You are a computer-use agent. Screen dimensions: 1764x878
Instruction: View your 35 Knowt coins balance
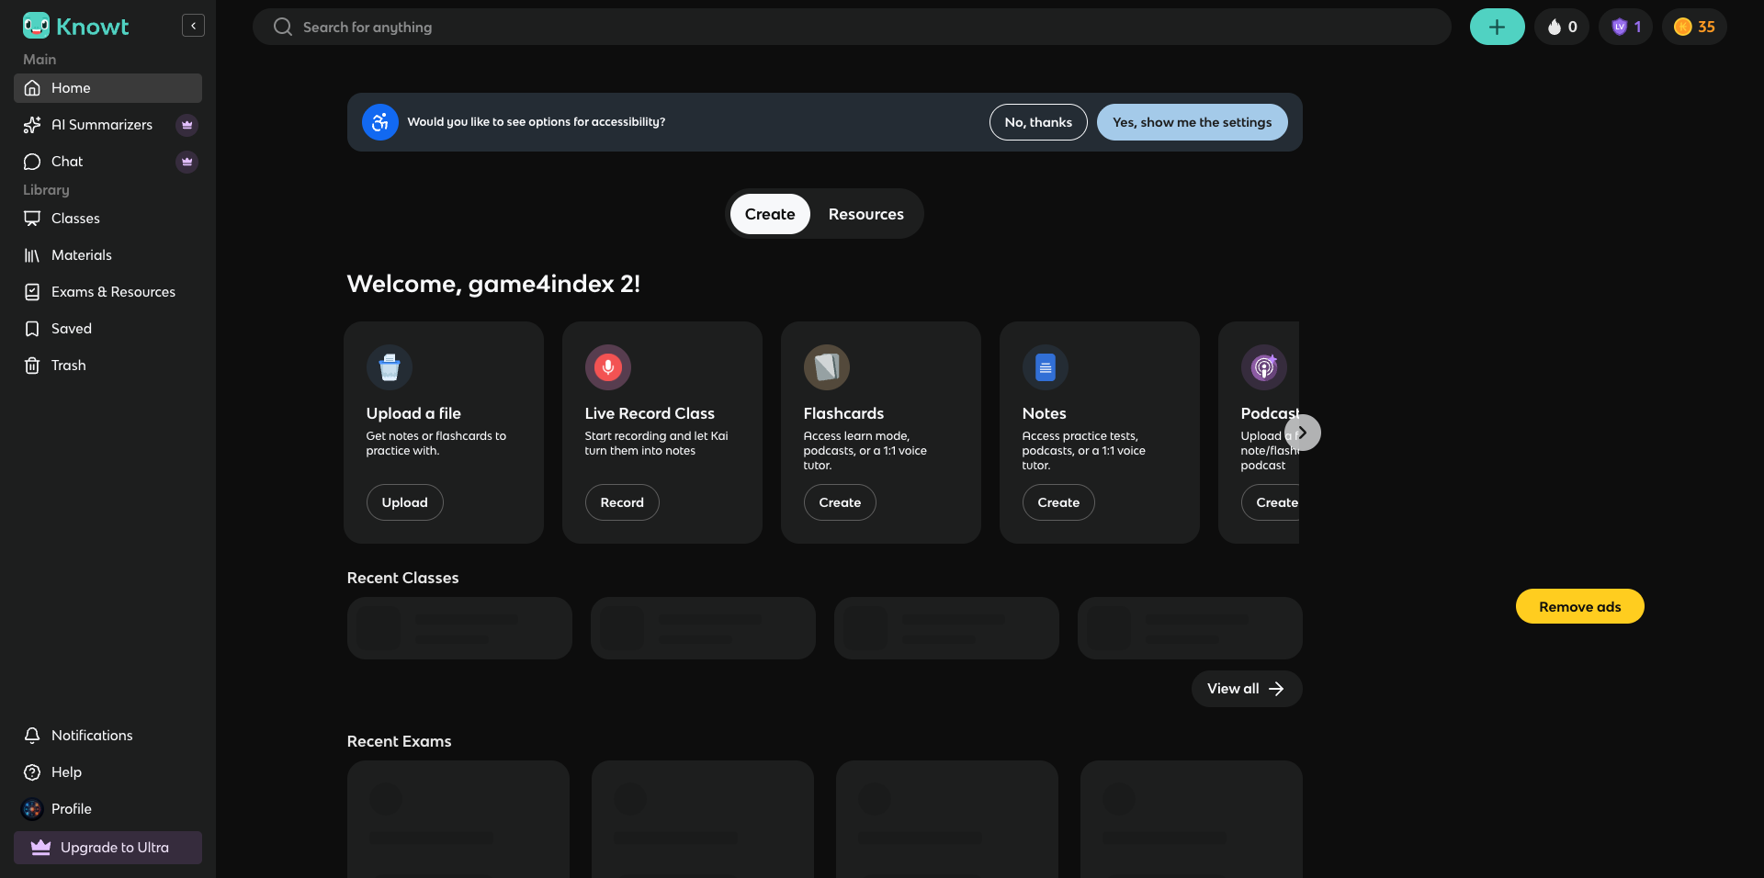pyautogui.click(x=1693, y=27)
